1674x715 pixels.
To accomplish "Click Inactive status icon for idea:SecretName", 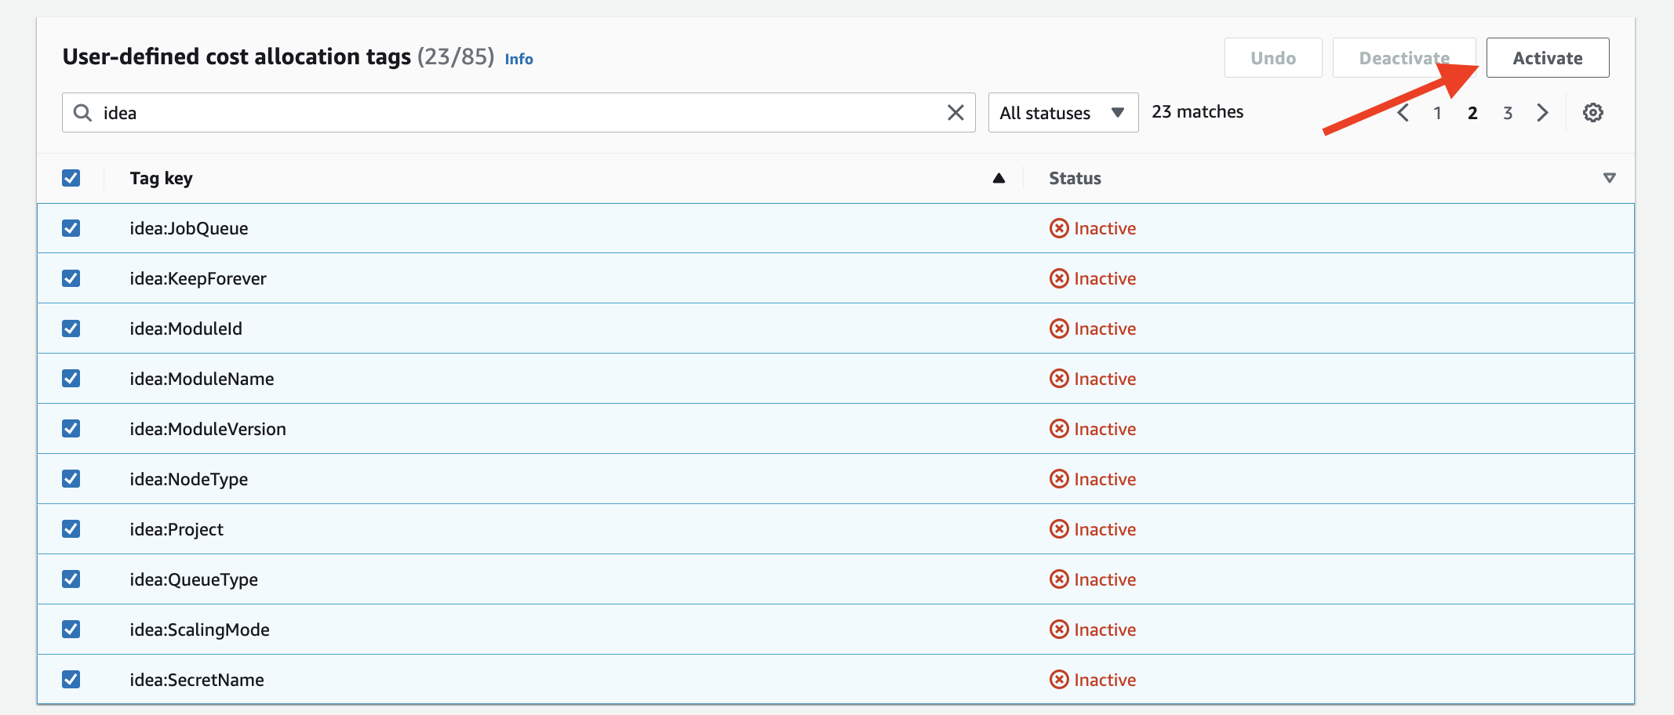I will coord(1059,680).
